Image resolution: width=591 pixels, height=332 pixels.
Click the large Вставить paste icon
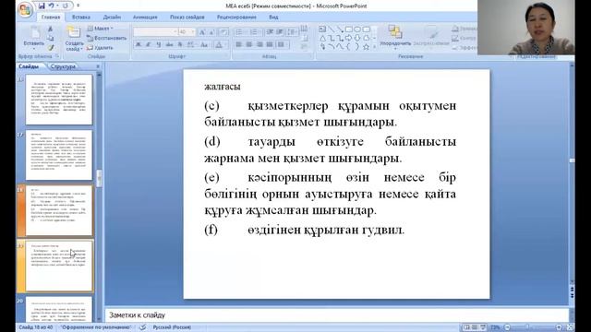coord(34,33)
